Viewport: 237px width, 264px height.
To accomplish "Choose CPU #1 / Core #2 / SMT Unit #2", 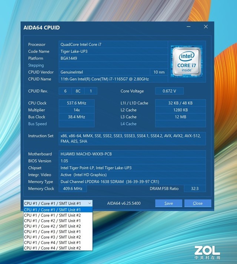I will (58, 226).
